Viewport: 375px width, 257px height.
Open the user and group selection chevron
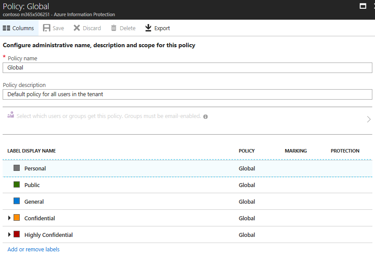(368, 119)
